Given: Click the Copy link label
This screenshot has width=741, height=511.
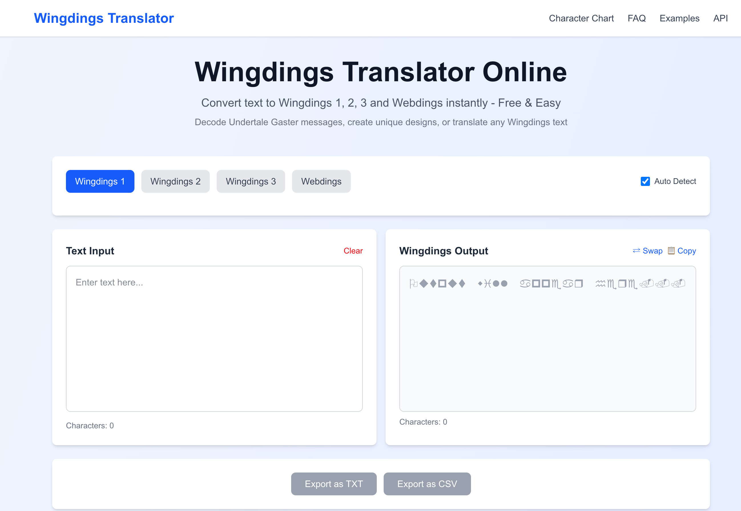Looking at the screenshot, I should [687, 251].
